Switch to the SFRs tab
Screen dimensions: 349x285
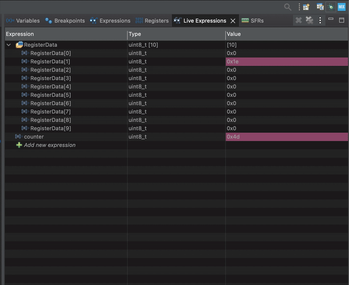click(x=253, y=21)
